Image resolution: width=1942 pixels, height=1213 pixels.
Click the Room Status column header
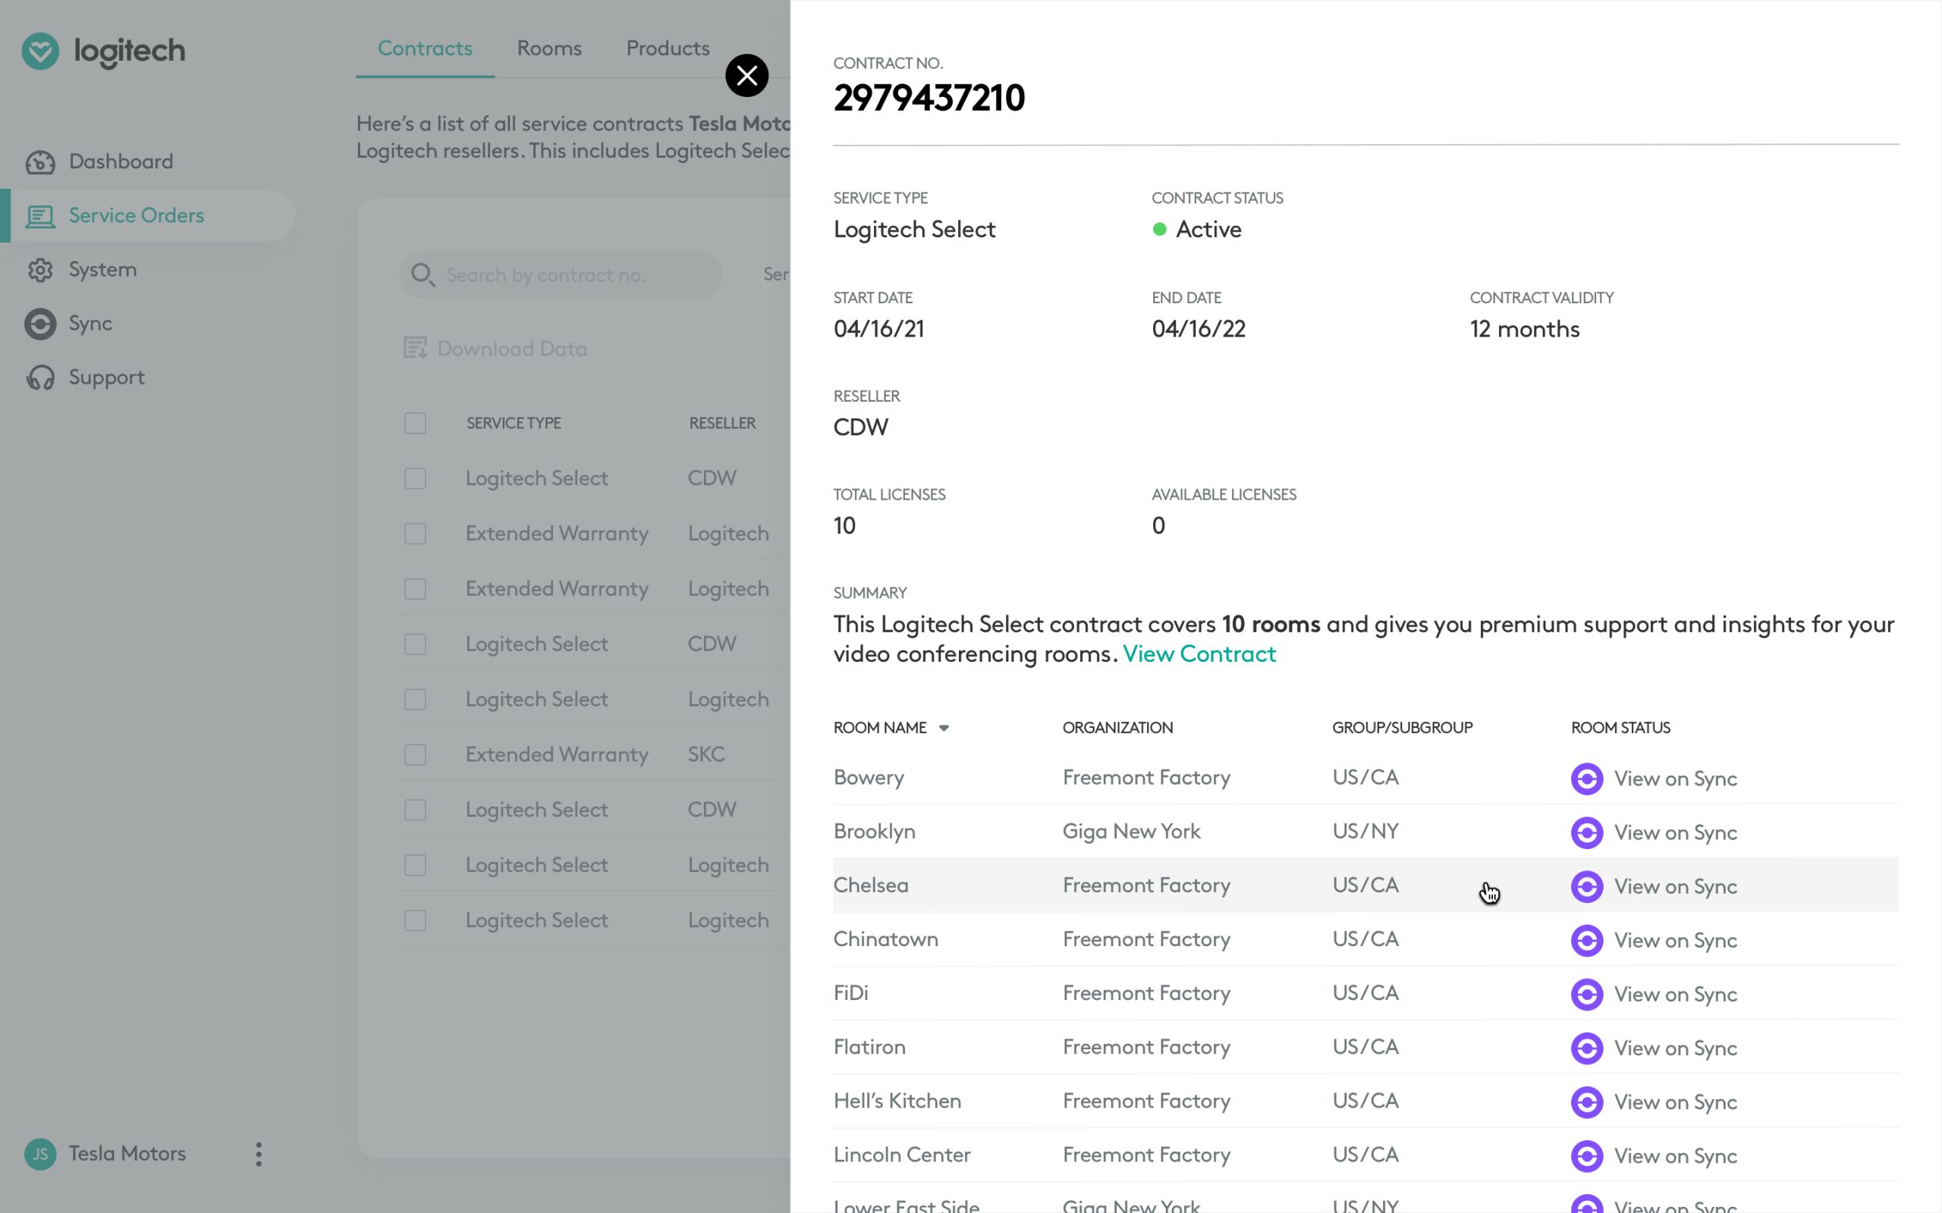1620,728
